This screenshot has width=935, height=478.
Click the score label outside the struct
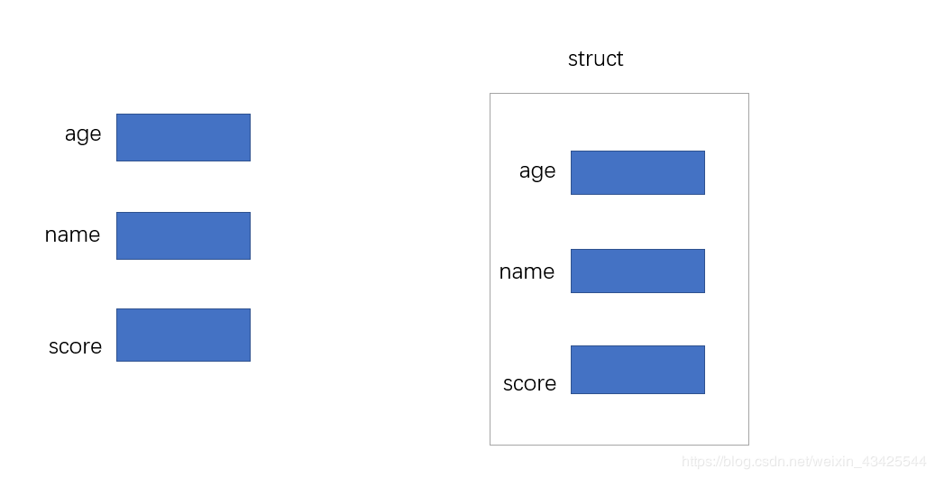coord(75,346)
